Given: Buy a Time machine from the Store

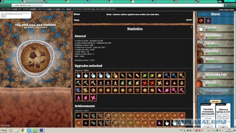Looking at the screenshot, I should click(x=215, y=91).
